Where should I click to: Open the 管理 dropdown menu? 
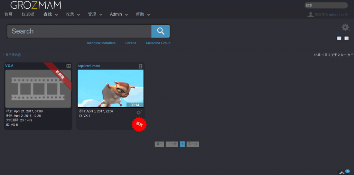tap(95, 14)
